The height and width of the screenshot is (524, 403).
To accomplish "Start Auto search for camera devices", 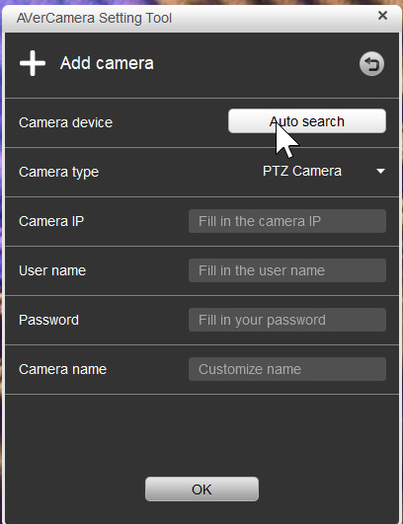I will coord(307,121).
